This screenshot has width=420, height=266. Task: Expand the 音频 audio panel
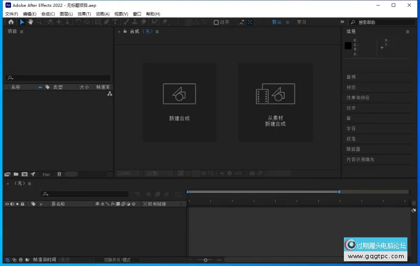[351, 77]
